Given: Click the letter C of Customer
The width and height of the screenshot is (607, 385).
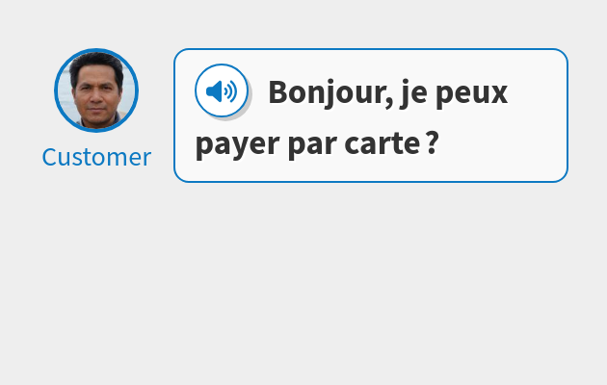Looking at the screenshot, I should point(49,157).
